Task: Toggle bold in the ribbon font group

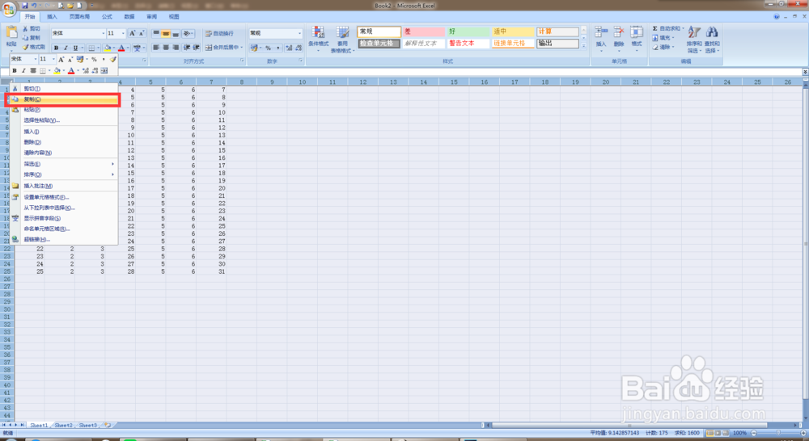Action: pyautogui.click(x=57, y=48)
